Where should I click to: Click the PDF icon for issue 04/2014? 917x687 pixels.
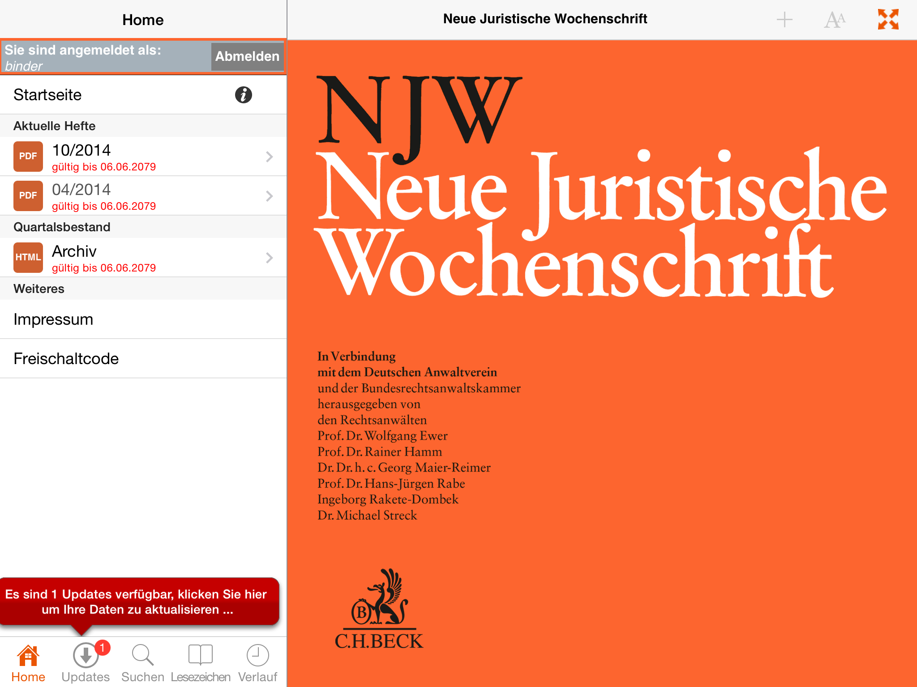tap(28, 196)
